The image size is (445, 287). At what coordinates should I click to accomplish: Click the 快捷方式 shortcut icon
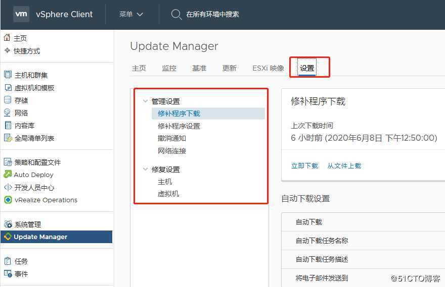pyautogui.click(x=7, y=50)
